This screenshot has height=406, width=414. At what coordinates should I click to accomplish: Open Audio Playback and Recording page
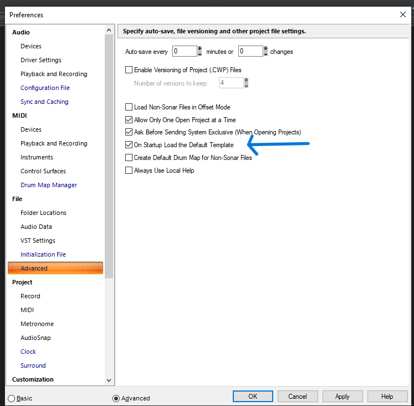coord(54,74)
